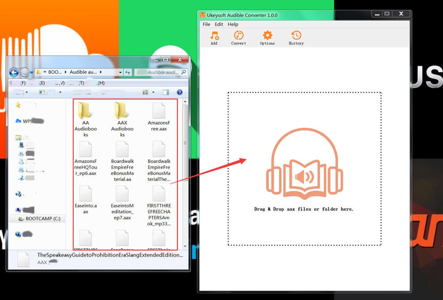This screenshot has height=300, width=443.
Task: Open the Help menu in Audible Converter
Action: coord(233,24)
